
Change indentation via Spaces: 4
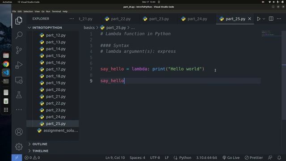pyautogui.click(x=137, y=158)
